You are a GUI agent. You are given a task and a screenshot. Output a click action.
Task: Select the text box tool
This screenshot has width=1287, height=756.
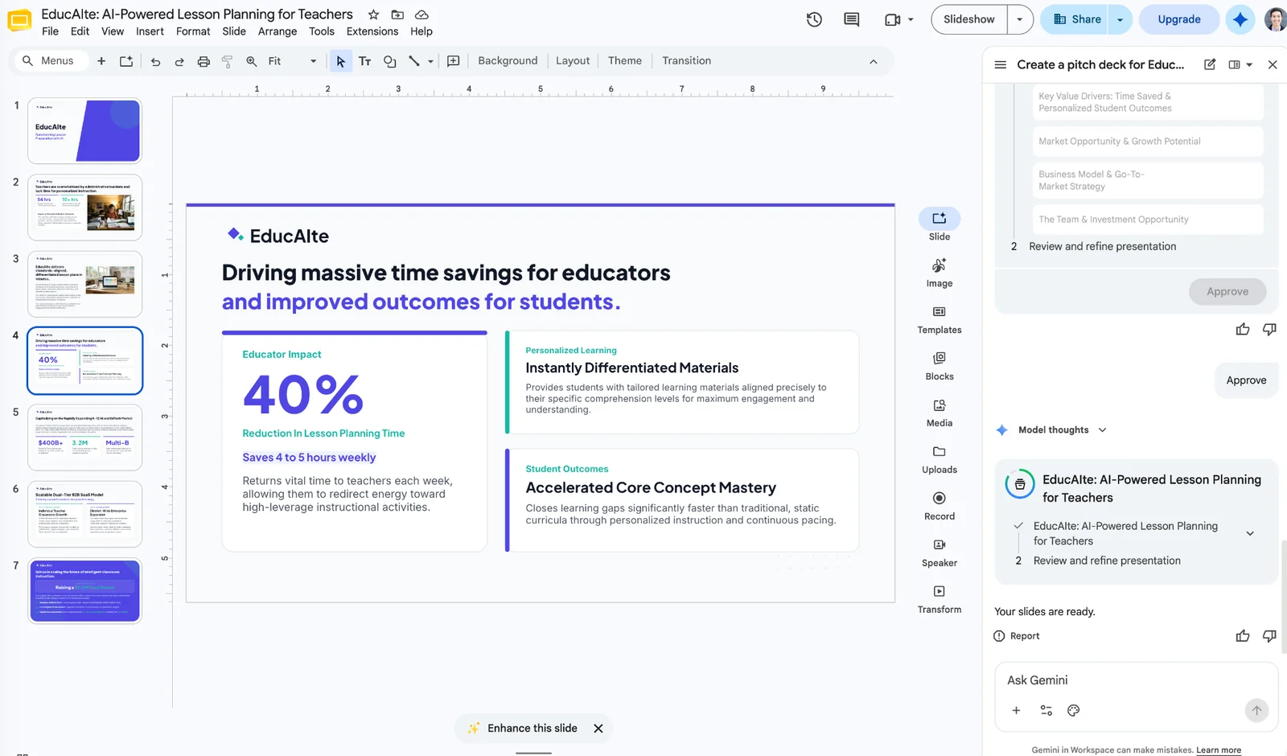point(364,61)
